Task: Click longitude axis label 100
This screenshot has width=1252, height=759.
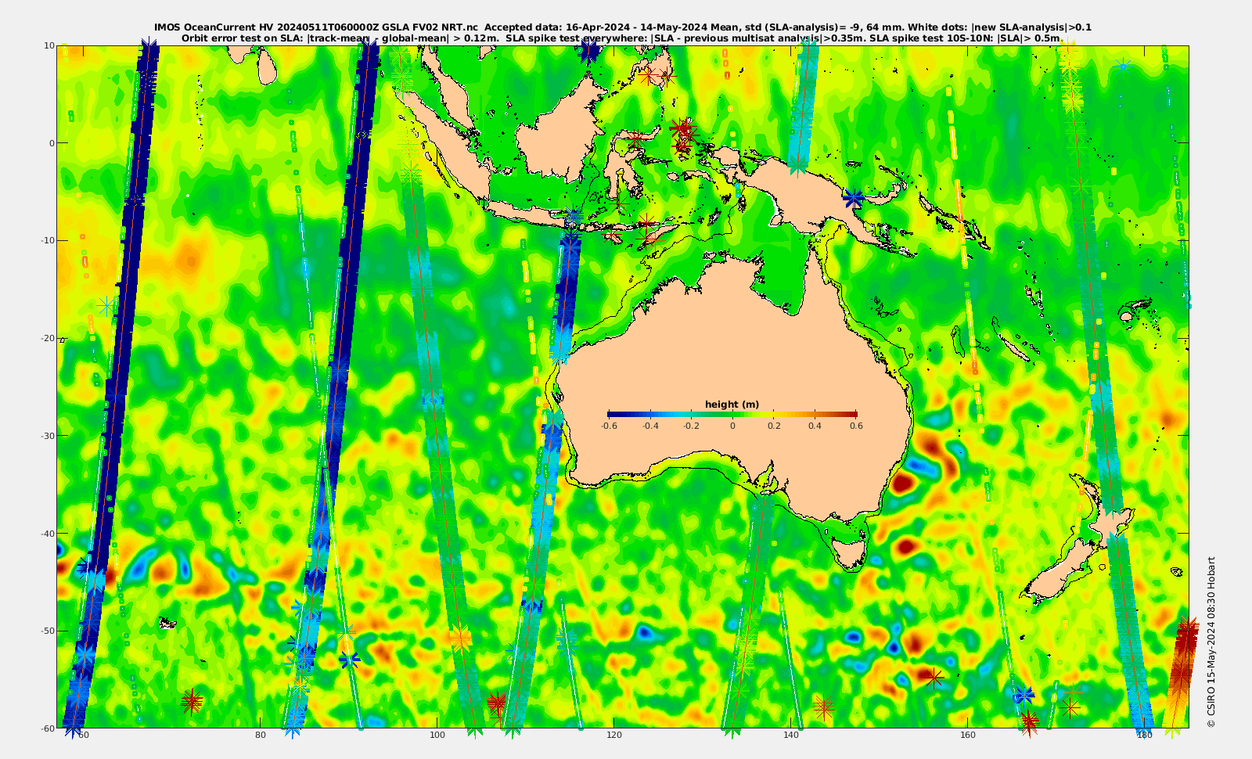Action: pos(437,736)
